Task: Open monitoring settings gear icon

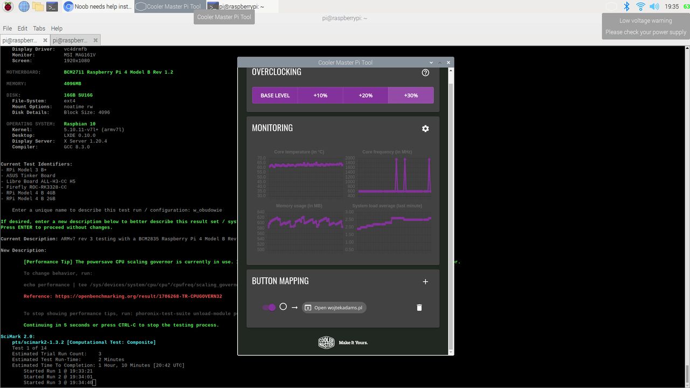Action: [x=425, y=128]
